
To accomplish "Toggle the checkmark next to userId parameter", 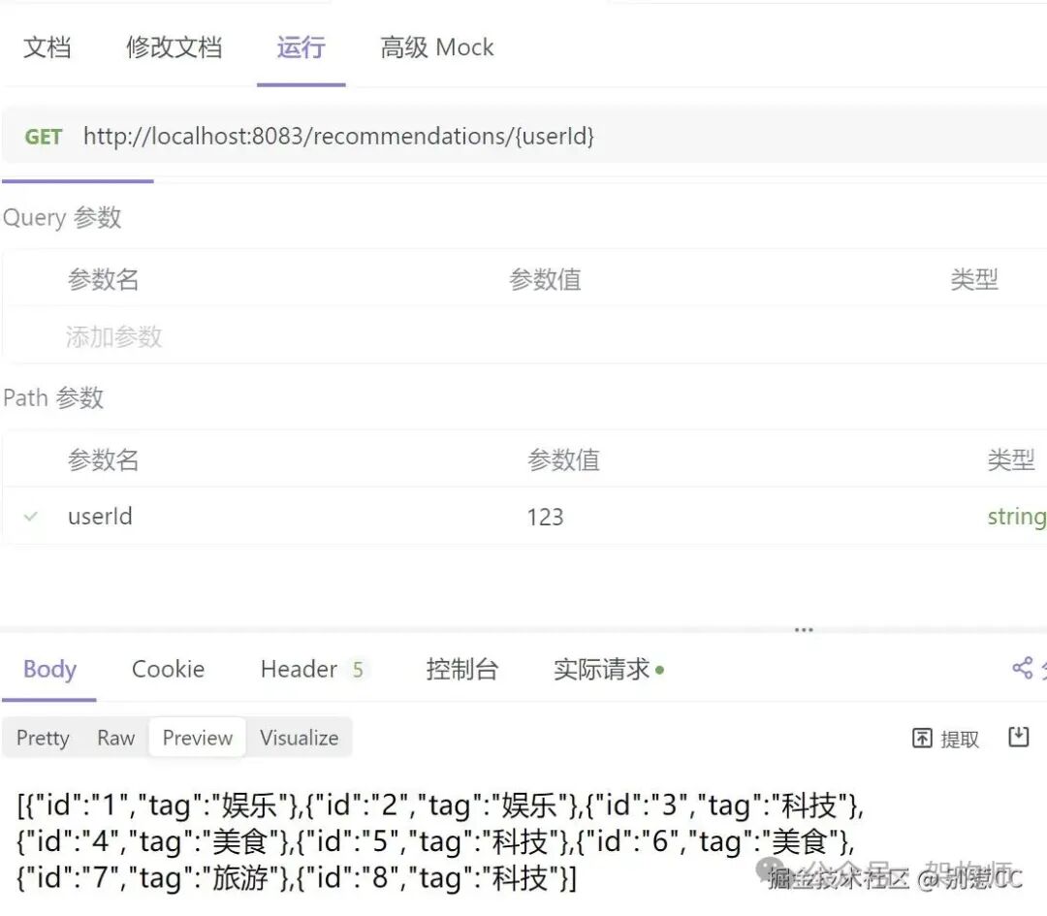I will coord(29,516).
